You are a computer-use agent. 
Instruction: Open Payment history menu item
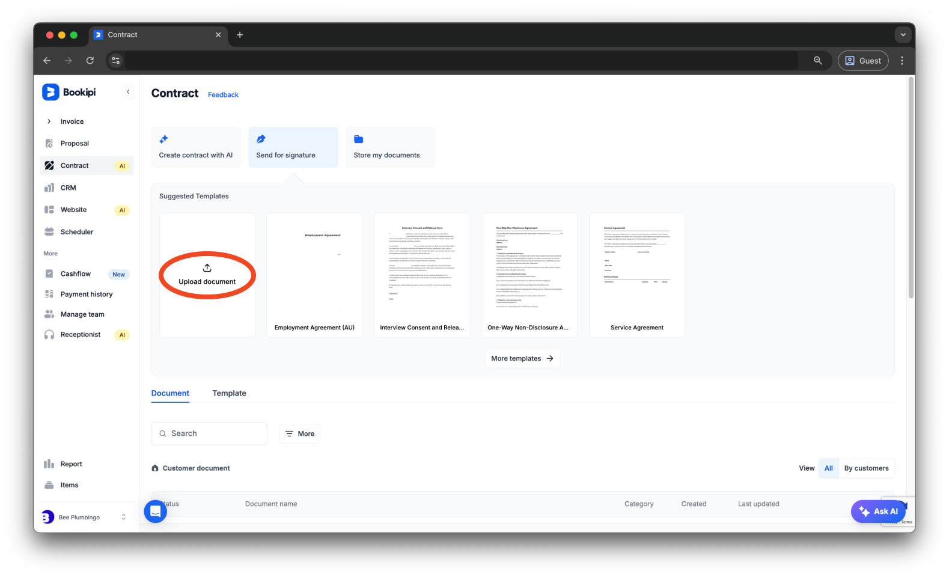pyautogui.click(x=87, y=295)
